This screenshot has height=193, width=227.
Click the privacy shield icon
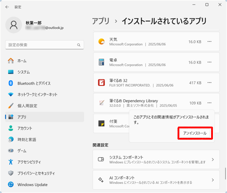point(11,173)
